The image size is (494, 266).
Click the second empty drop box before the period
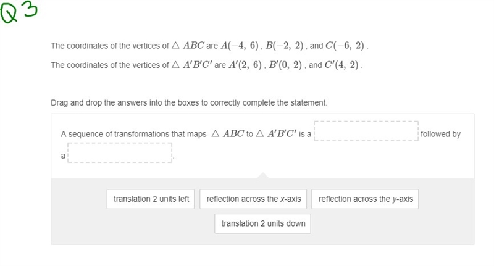[x=120, y=152]
